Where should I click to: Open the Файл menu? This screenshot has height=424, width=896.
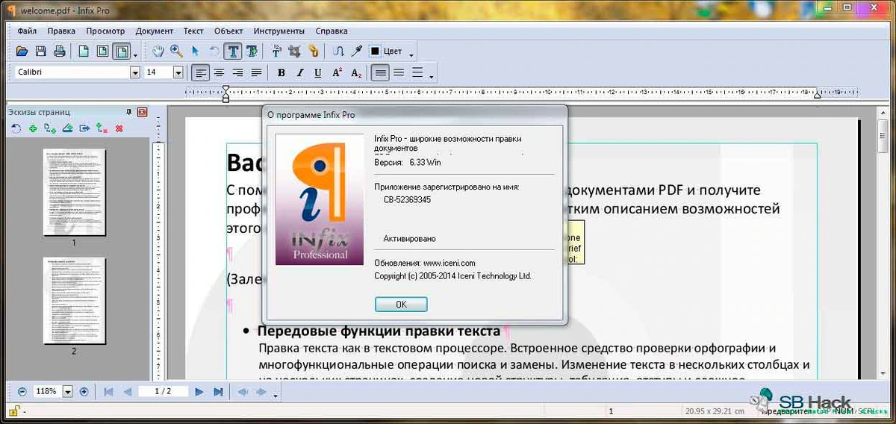[x=27, y=31]
